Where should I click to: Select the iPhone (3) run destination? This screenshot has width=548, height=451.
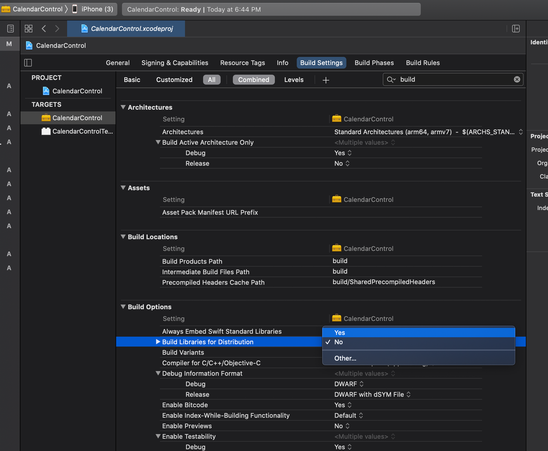point(92,9)
